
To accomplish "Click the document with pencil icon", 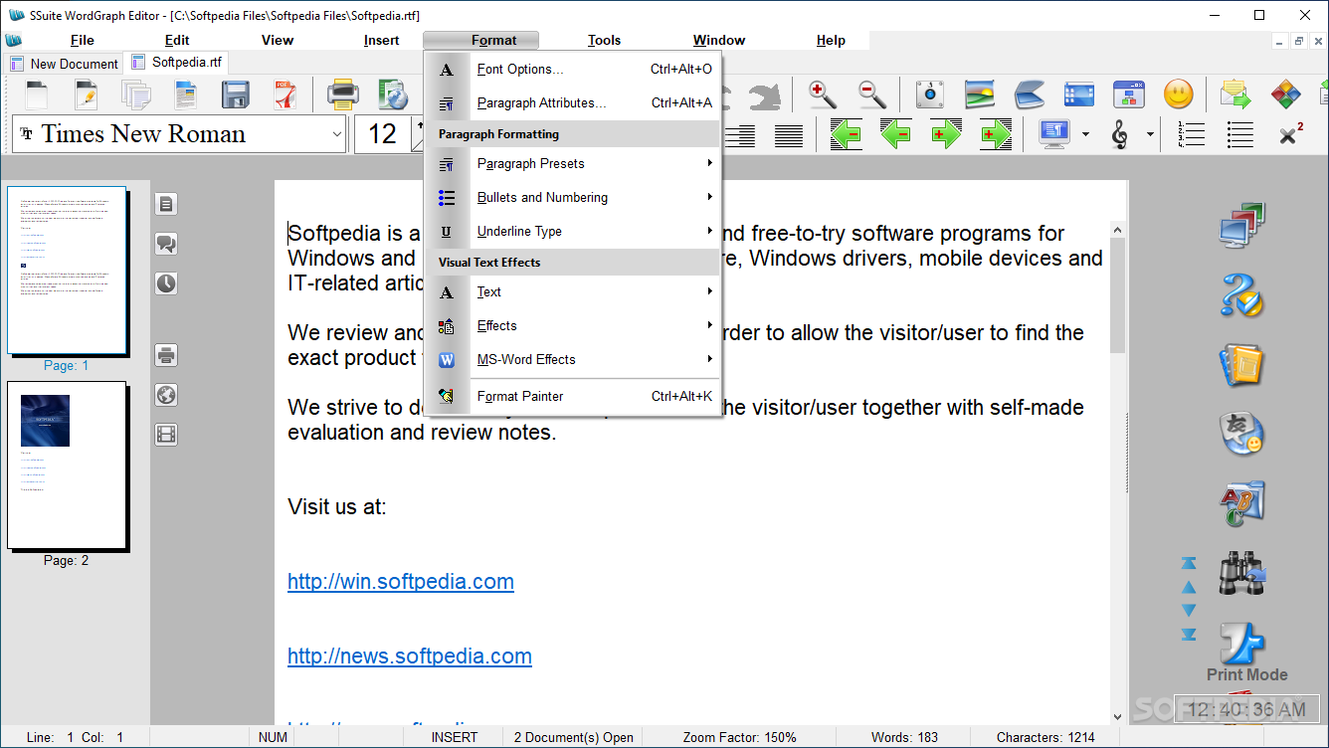I will [87, 95].
